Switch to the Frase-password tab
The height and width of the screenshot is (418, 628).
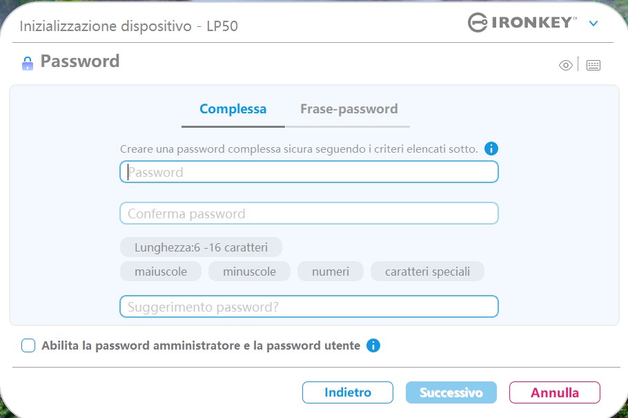pos(349,108)
